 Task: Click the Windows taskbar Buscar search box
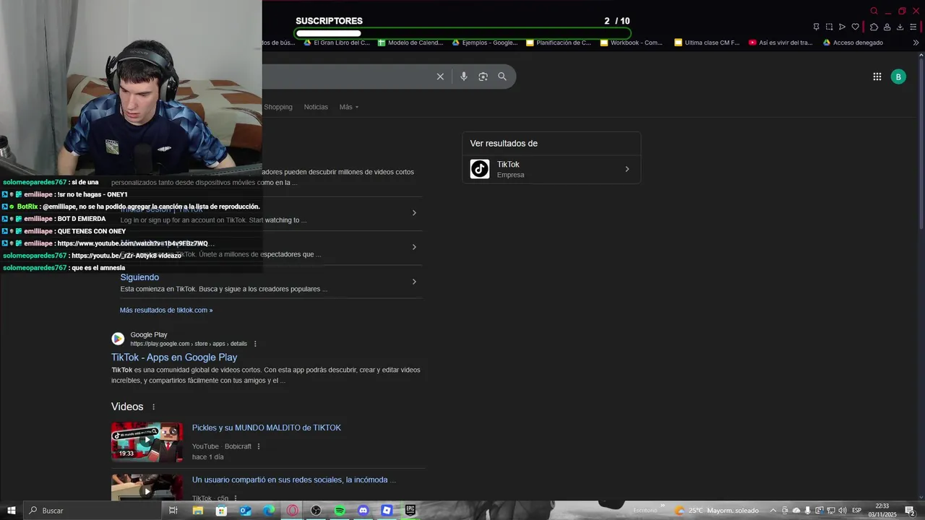pos(92,511)
